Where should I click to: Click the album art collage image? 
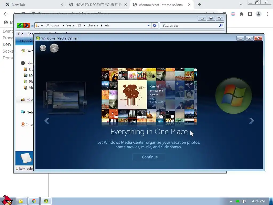tap(149, 96)
